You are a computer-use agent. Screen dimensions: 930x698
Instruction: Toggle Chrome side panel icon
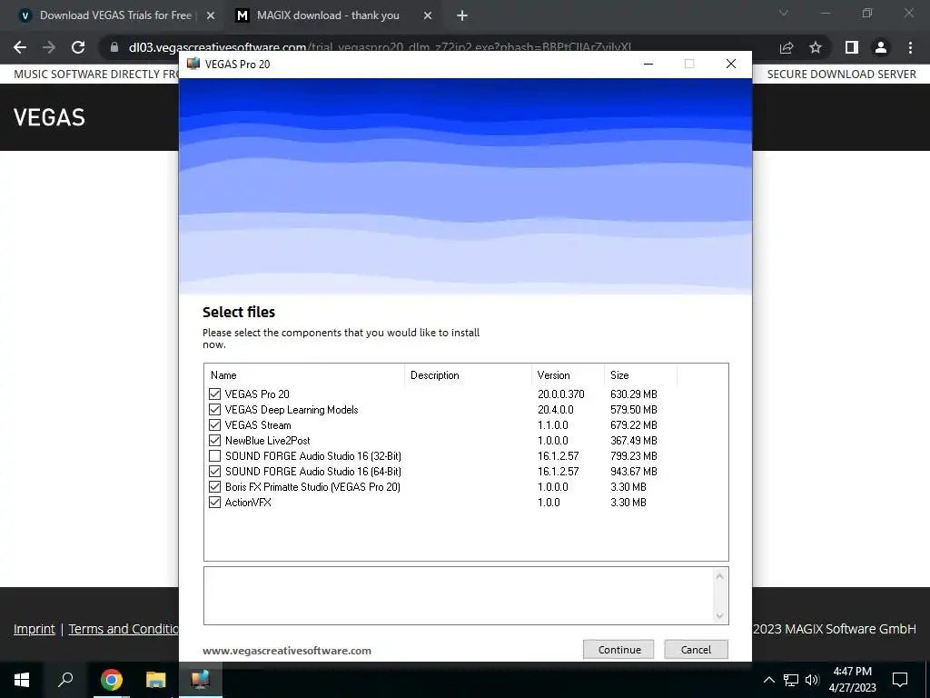[x=852, y=47]
